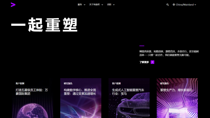Image resolution: width=210 pixels, height=118 pixels.
Task: Open the 重塑生产力，增长新前沿 report title
Action: pos(176,90)
